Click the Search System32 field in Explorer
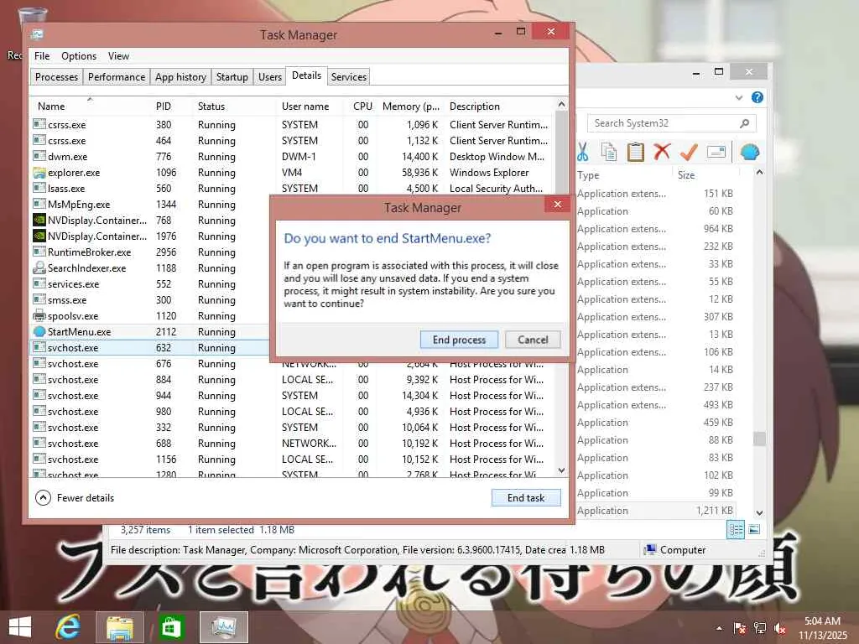Image resolution: width=859 pixels, height=644 pixels. pyautogui.click(x=664, y=123)
